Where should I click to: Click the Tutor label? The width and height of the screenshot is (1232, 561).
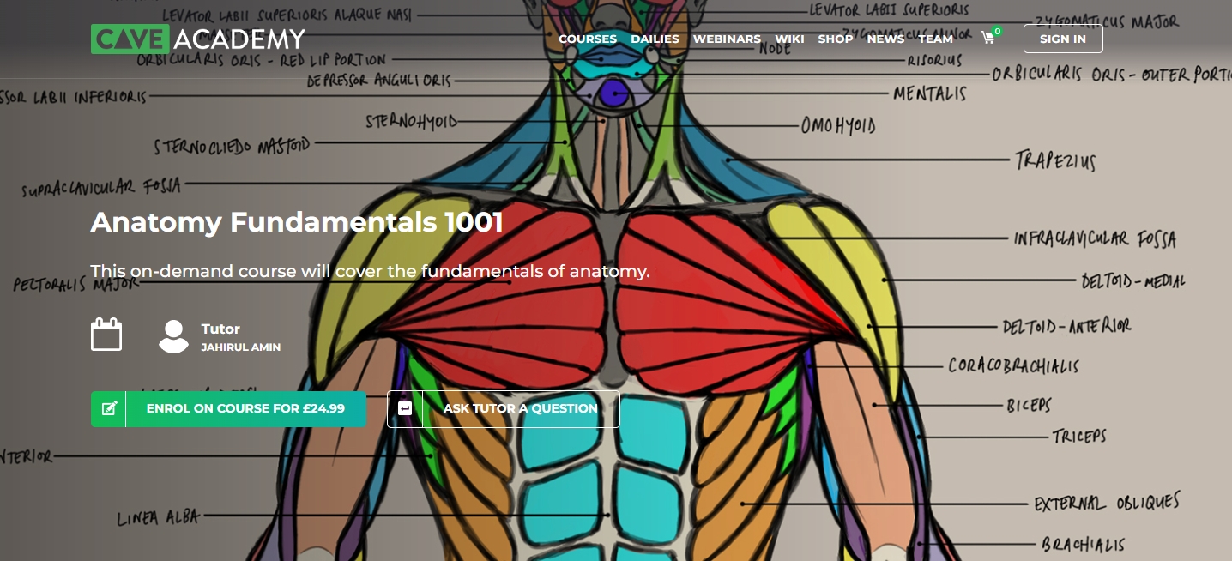pos(220,329)
